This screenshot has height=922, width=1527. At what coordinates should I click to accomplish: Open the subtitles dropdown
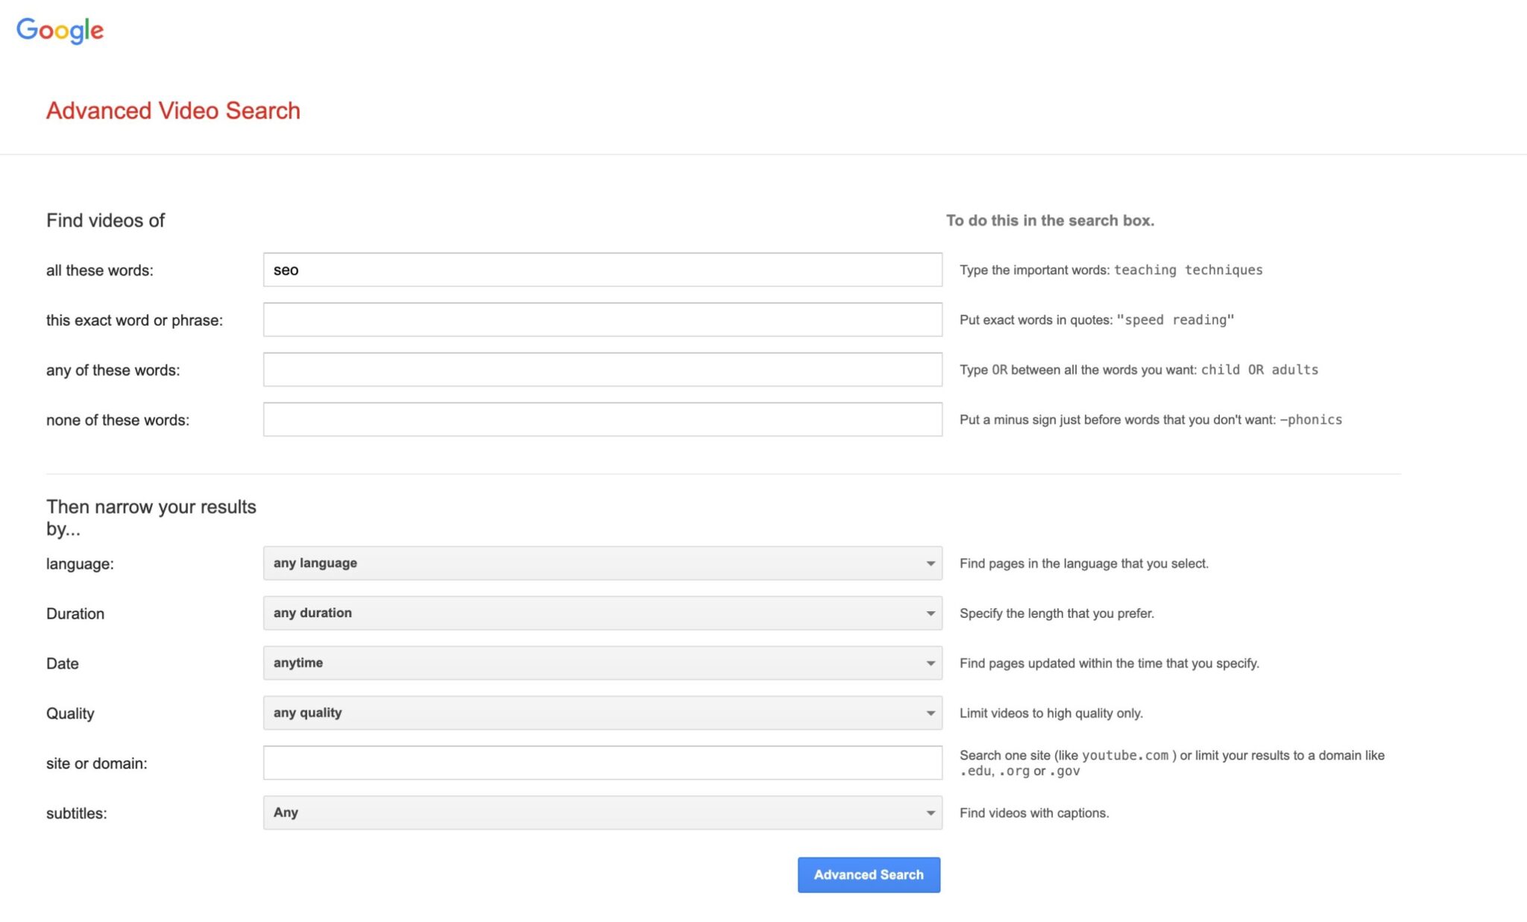601,813
